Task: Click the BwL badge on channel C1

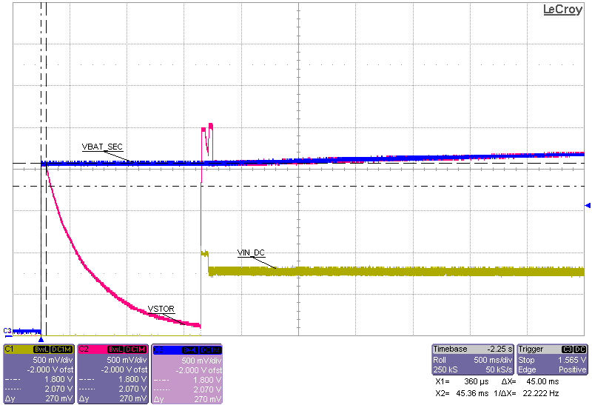Action: (41, 349)
